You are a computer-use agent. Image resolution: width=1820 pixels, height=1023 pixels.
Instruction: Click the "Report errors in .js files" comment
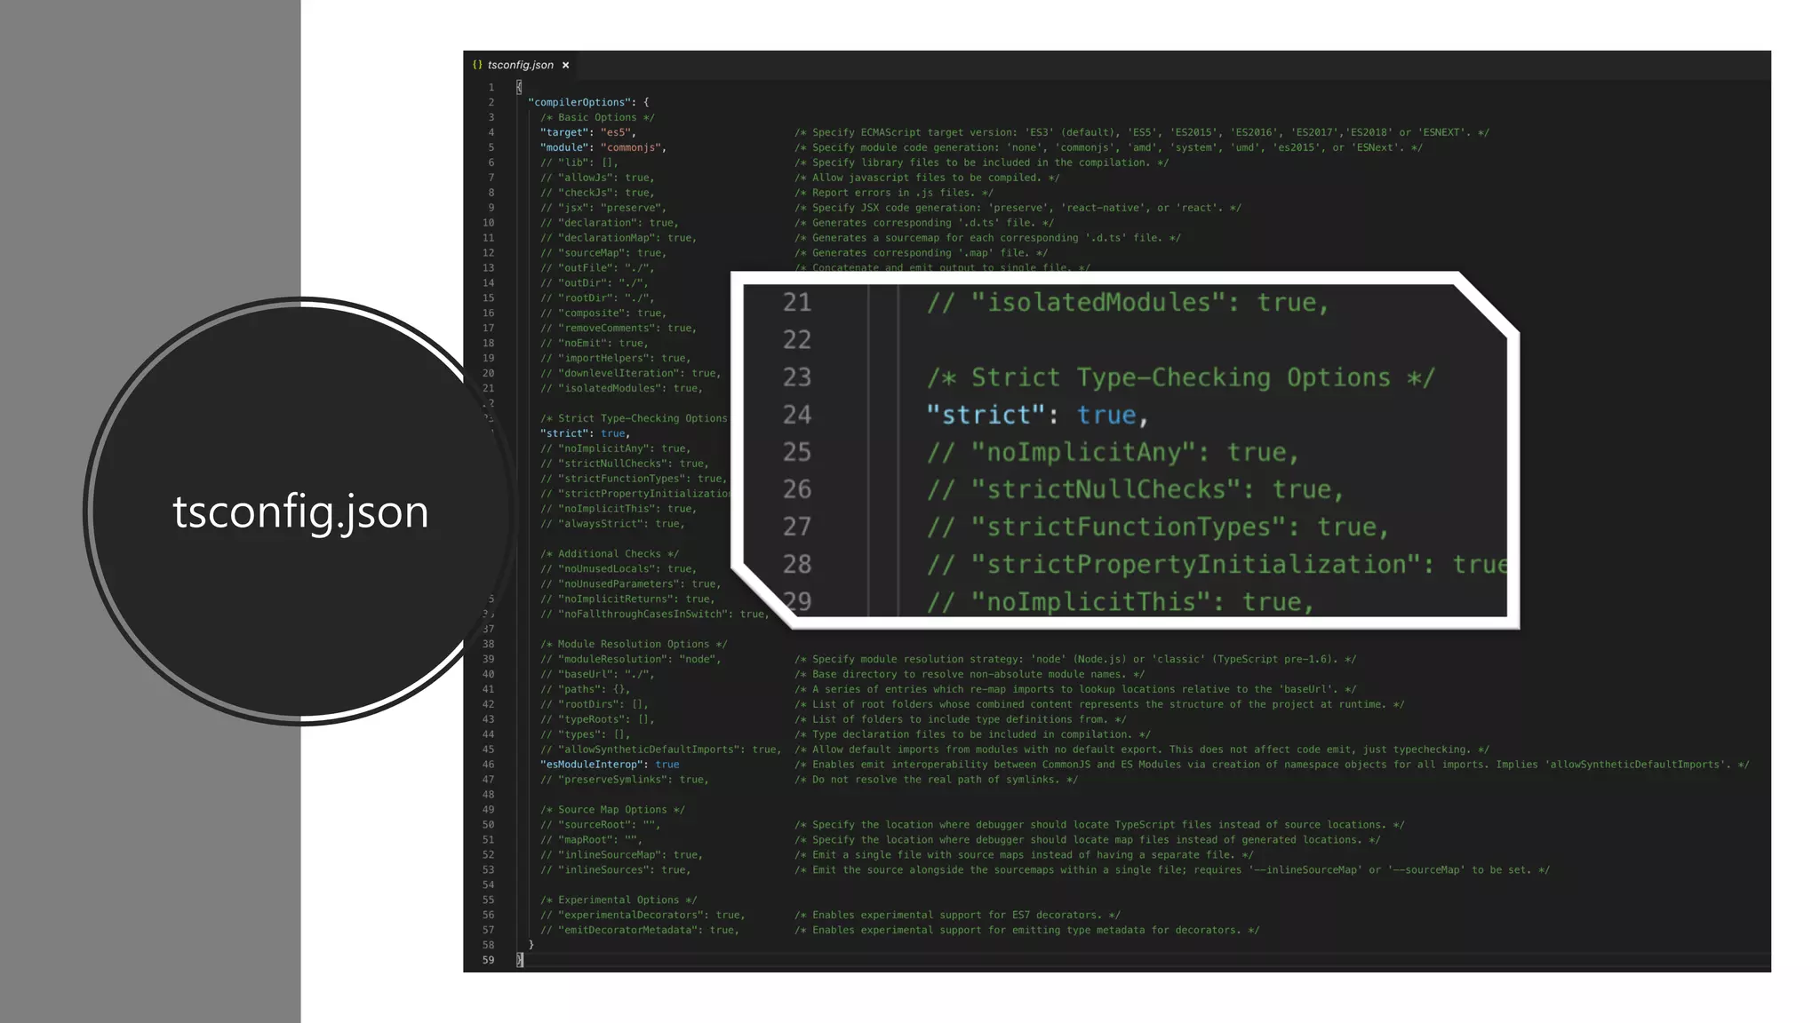coord(894,193)
